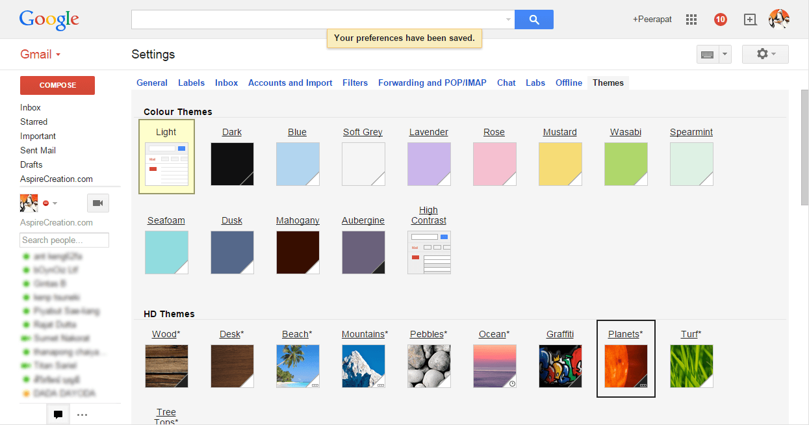Open the Filters tab

(x=355, y=83)
